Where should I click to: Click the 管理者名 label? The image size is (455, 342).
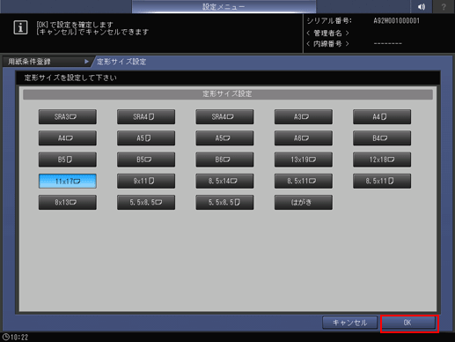coord(327,33)
